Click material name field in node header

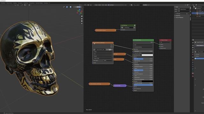click(138, 5)
